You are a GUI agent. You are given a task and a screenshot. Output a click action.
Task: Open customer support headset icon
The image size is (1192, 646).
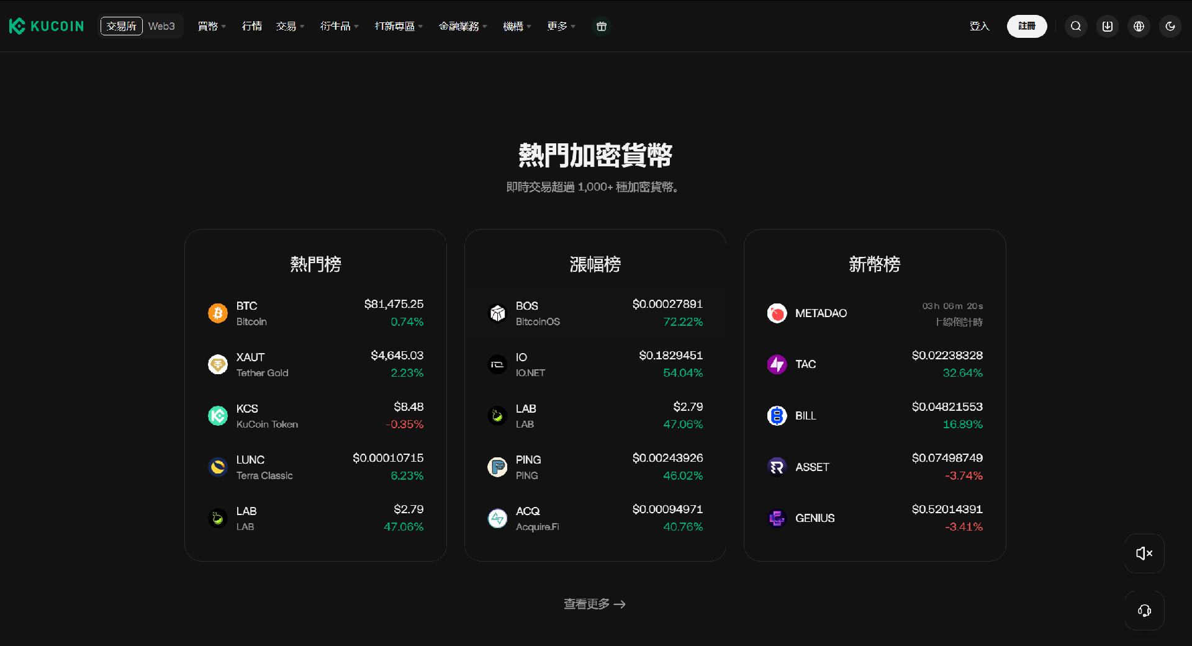click(x=1144, y=611)
